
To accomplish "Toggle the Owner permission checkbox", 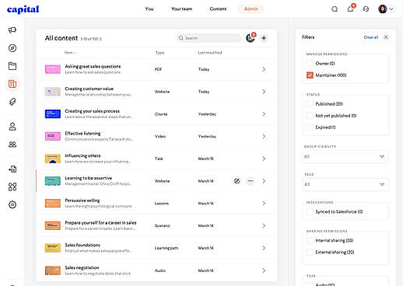I will click(310, 63).
